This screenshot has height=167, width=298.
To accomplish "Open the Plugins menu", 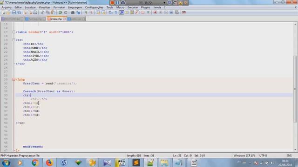I will (146, 7).
